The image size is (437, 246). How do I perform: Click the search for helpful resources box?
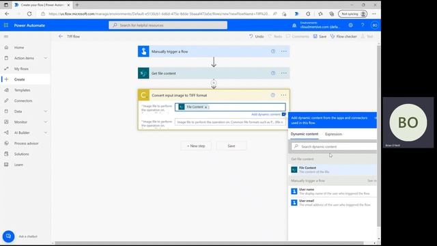coord(168,25)
